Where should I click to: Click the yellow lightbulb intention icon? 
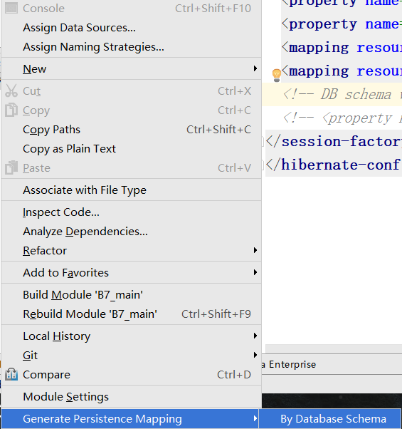[x=277, y=75]
